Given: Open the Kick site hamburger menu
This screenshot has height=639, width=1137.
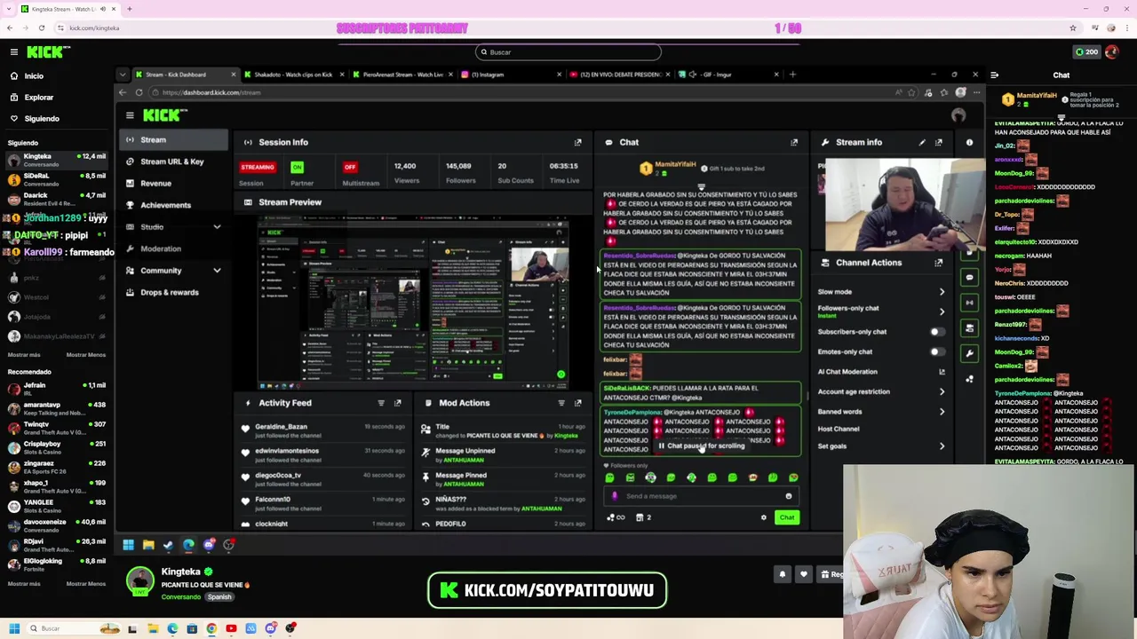Looking at the screenshot, I should [x=14, y=52].
